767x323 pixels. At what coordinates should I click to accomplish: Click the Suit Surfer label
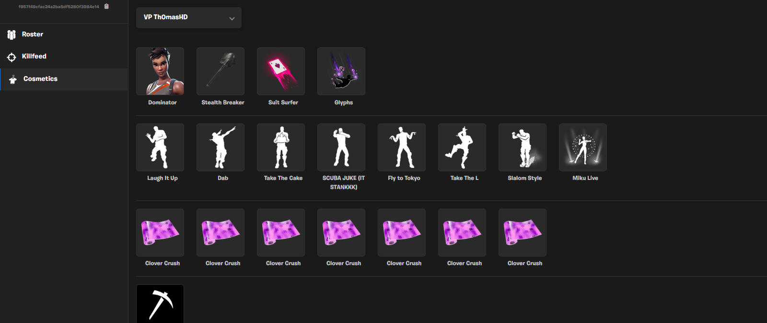[x=283, y=102]
